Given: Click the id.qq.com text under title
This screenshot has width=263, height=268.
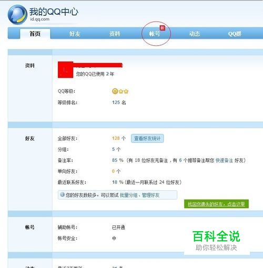Looking at the screenshot, I should 39,19.
